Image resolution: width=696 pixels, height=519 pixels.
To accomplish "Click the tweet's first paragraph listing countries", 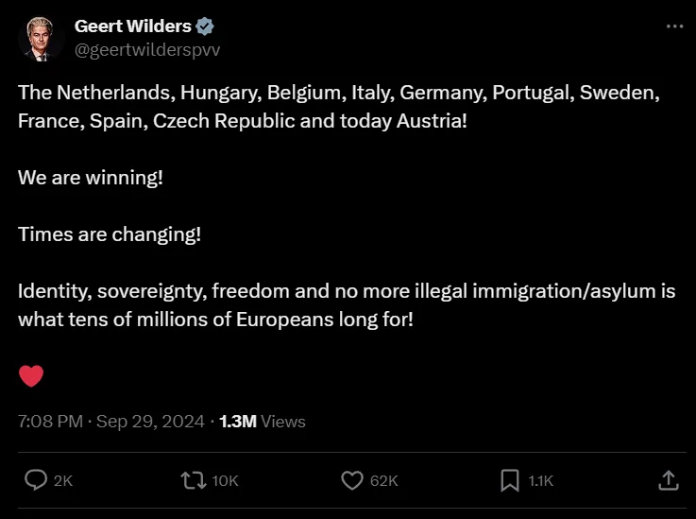I will click(x=338, y=107).
